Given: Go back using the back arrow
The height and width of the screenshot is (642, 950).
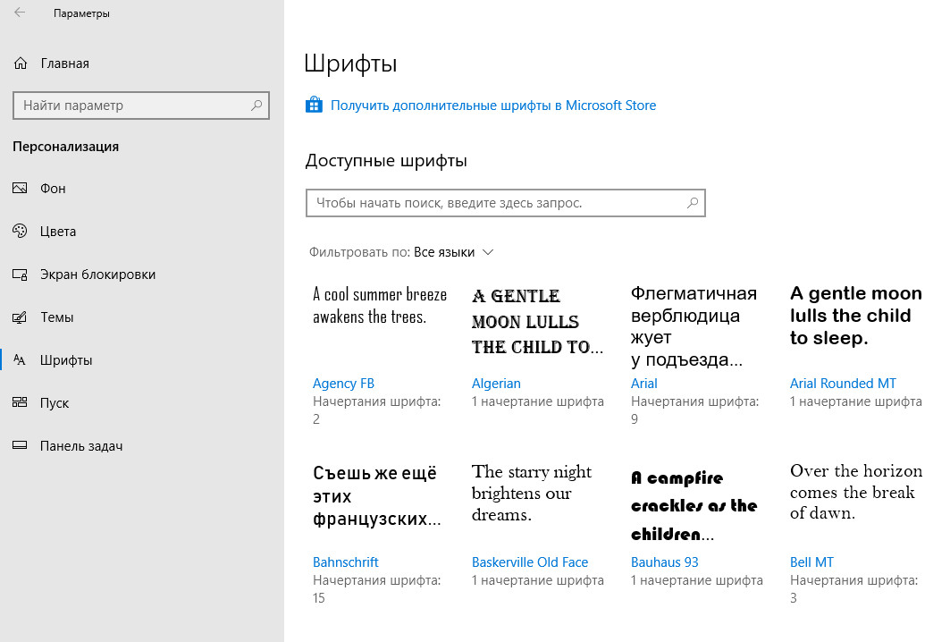Looking at the screenshot, I should click(20, 13).
